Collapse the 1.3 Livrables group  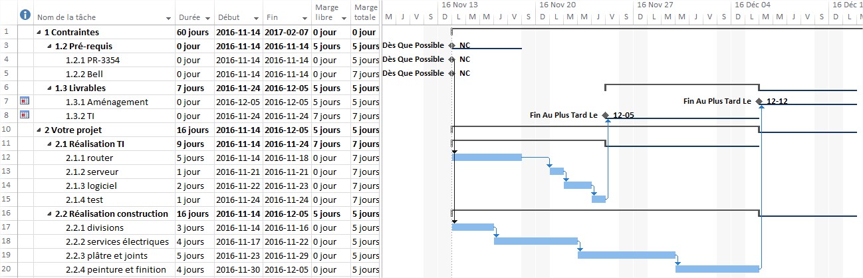click(x=49, y=88)
